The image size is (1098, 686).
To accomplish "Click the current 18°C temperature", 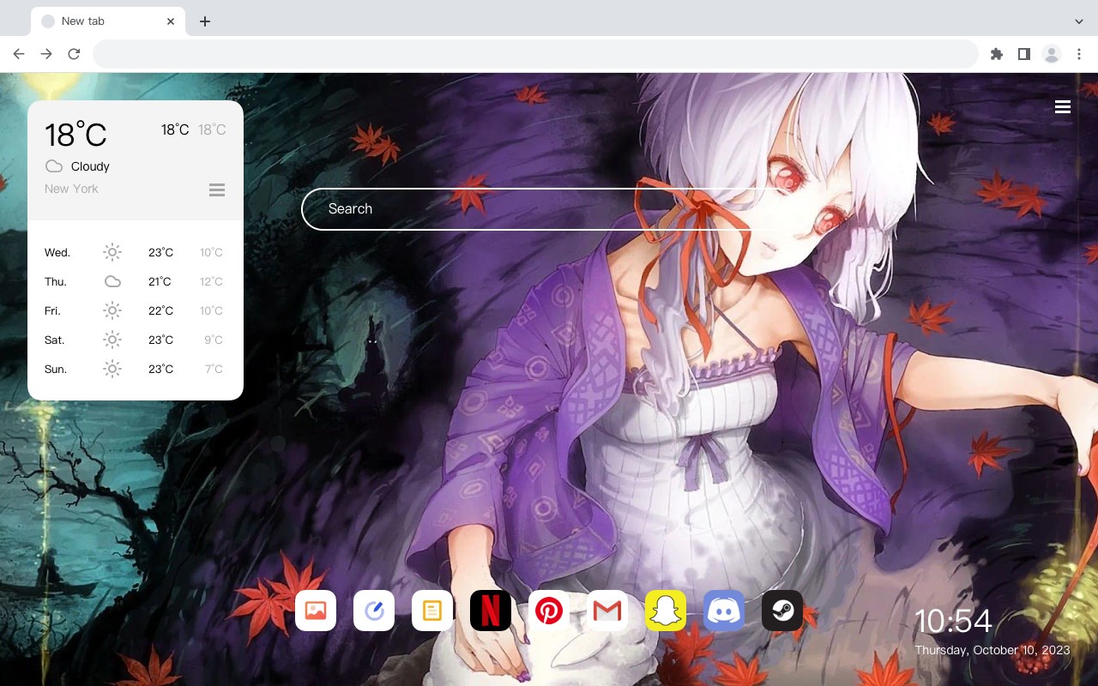I will 75,134.
